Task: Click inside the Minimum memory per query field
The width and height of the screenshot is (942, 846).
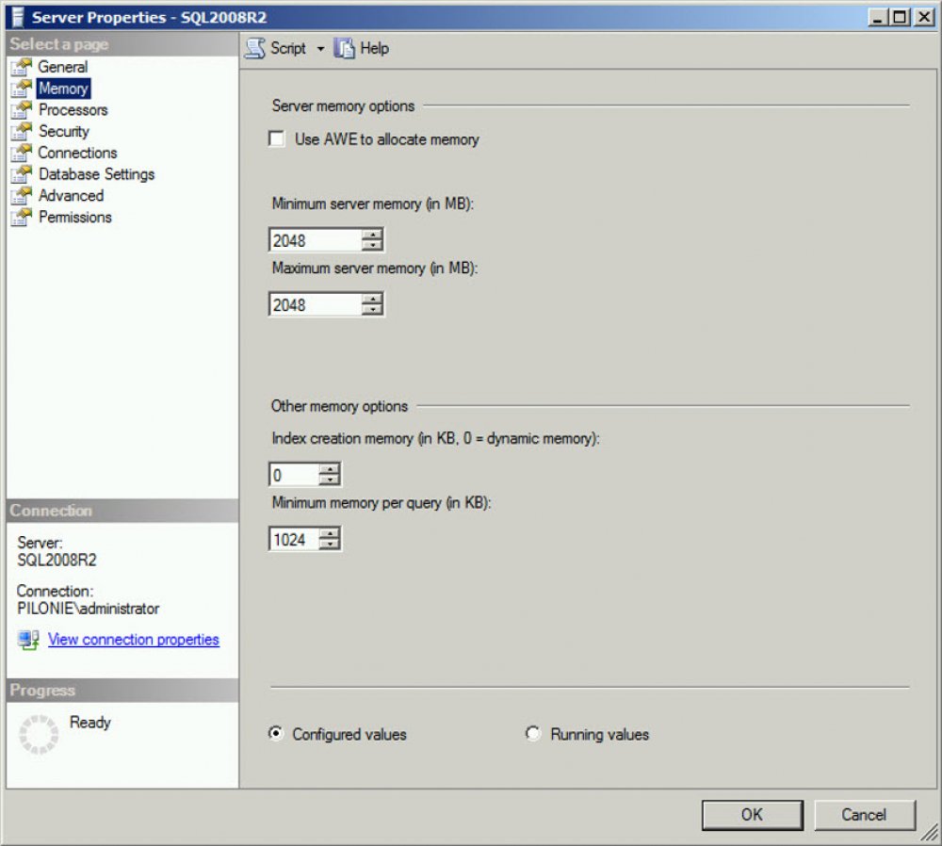Action: (294, 538)
